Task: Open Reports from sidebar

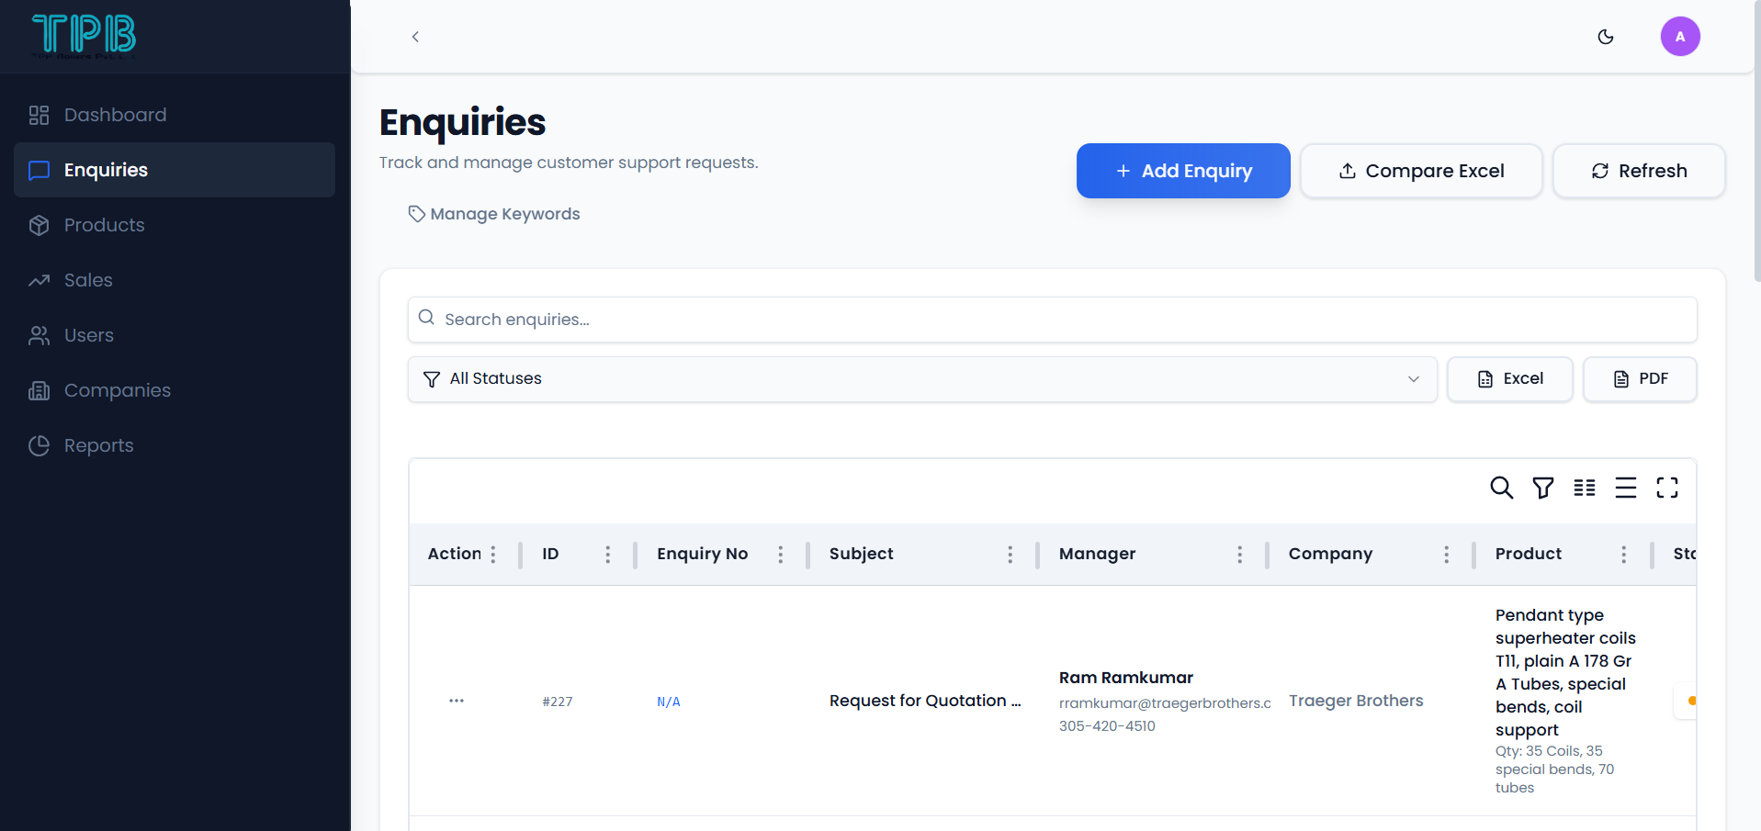Action: tap(98, 445)
